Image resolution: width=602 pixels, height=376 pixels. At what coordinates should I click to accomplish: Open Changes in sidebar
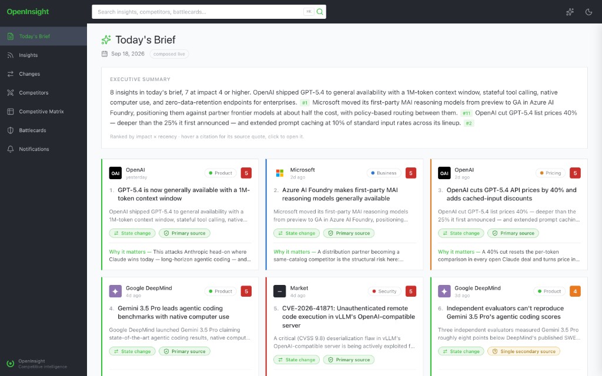tap(44, 73)
